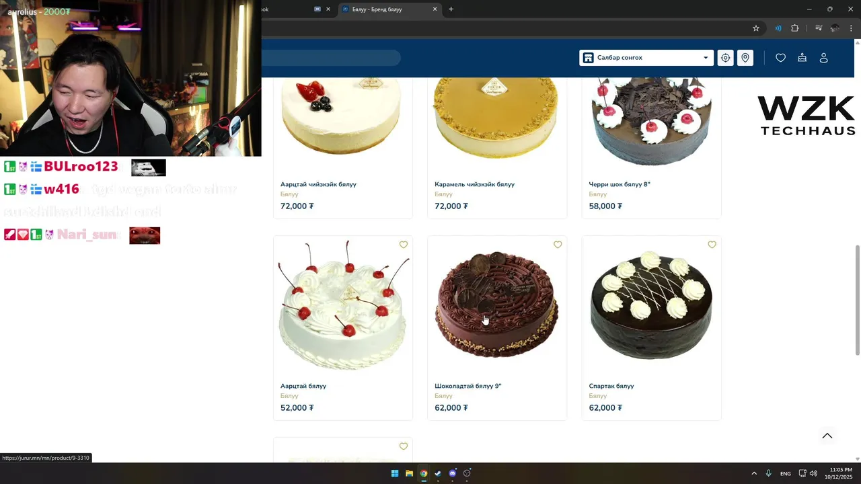Click the Шоколадтай бялуу chocolate cake image
This screenshot has height=484, width=861.
coord(496,306)
